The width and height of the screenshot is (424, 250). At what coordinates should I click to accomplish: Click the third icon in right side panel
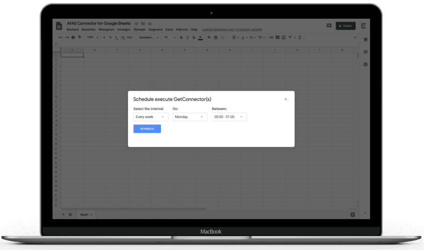click(x=366, y=64)
